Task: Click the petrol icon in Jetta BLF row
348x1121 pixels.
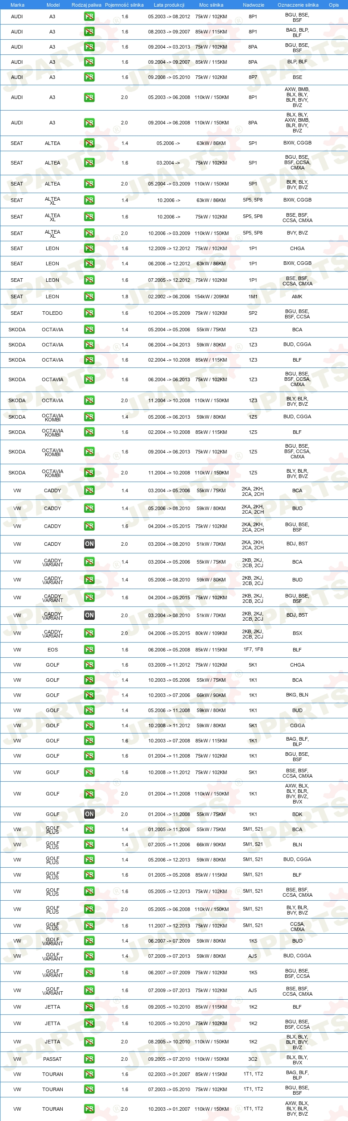Action: (x=89, y=1006)
